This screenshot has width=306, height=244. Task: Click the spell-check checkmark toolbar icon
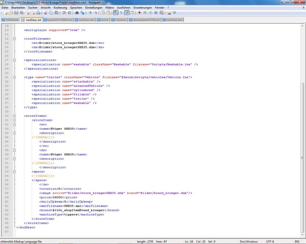click(174, 13)
